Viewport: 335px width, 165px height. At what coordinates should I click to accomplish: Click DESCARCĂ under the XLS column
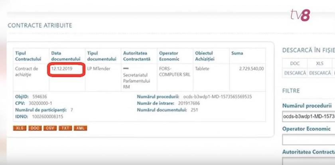(320, 73)
